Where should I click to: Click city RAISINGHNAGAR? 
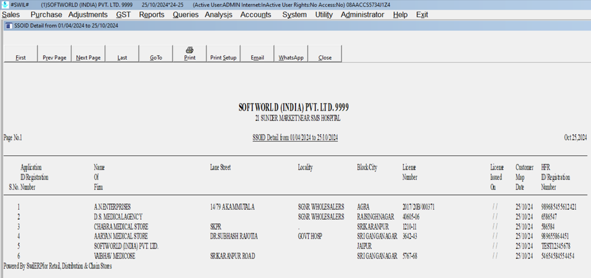(376, 217)
